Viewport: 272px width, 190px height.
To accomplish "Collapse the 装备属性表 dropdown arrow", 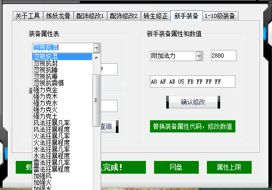I will pos(97,48).
